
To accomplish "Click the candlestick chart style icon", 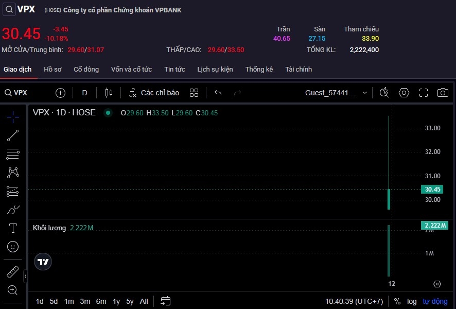I will 109,93.
